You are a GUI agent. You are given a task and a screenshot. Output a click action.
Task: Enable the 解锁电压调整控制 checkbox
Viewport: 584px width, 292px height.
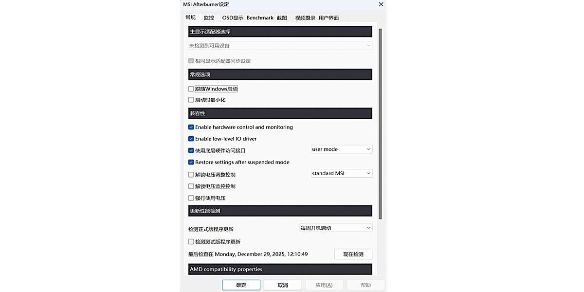[x=191, y=174]
